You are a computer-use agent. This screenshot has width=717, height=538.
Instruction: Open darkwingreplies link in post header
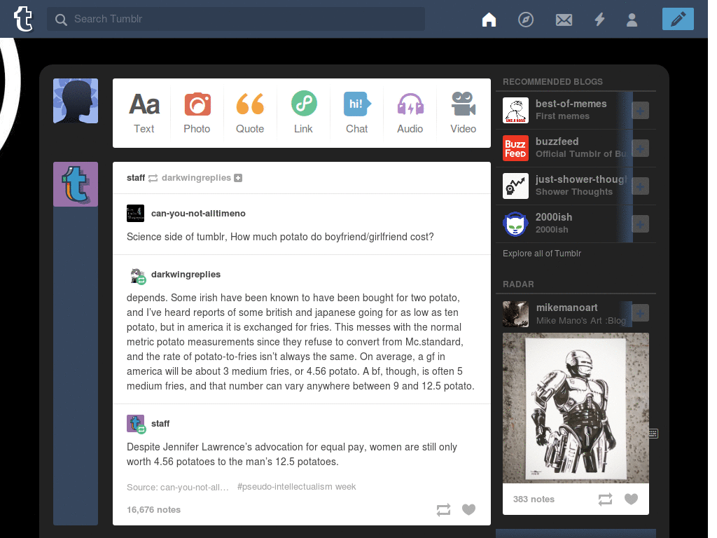196,177
